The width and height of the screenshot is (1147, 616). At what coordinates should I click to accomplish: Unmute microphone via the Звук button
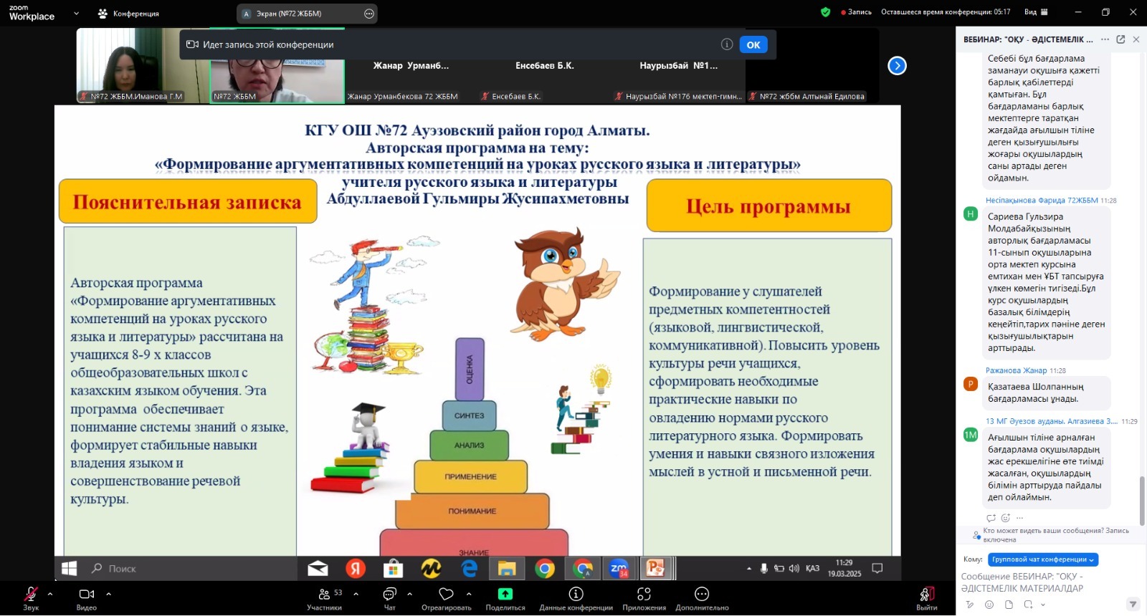pyautogui.click(x=31, y=595)
